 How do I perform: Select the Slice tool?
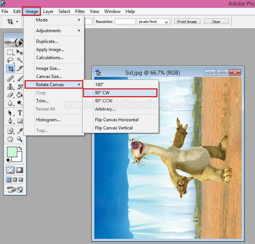20,68
